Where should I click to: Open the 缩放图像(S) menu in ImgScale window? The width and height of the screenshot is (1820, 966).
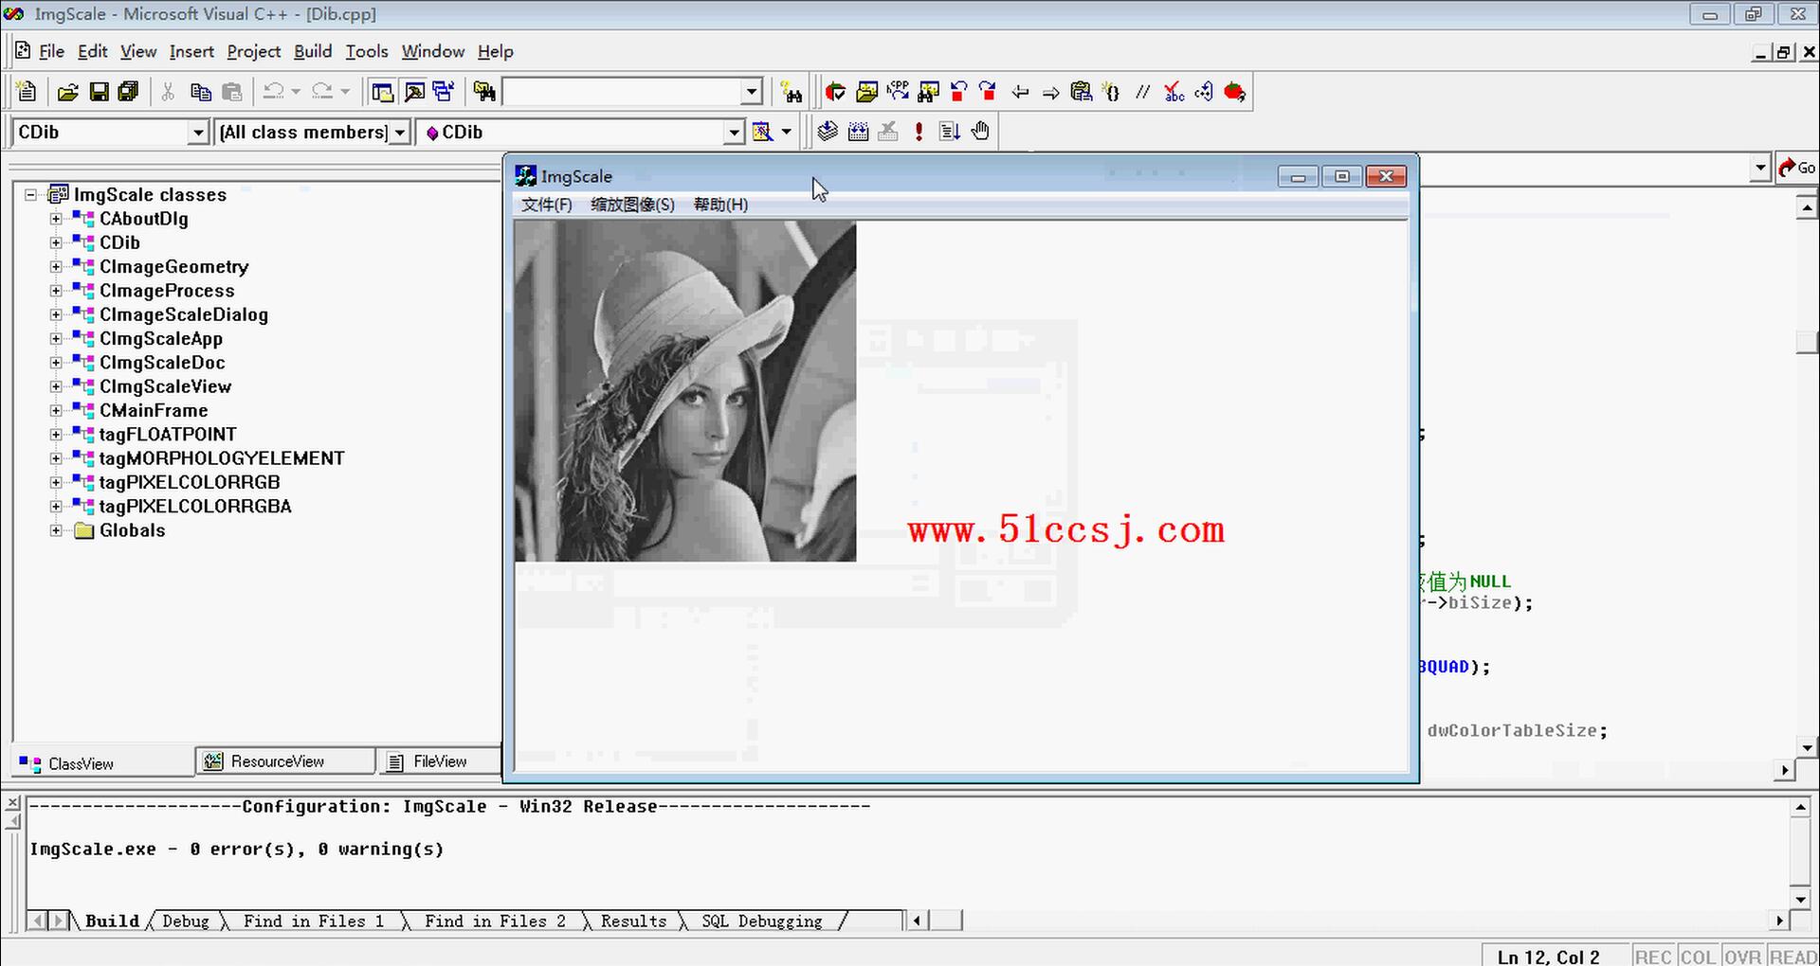point(633,205)
